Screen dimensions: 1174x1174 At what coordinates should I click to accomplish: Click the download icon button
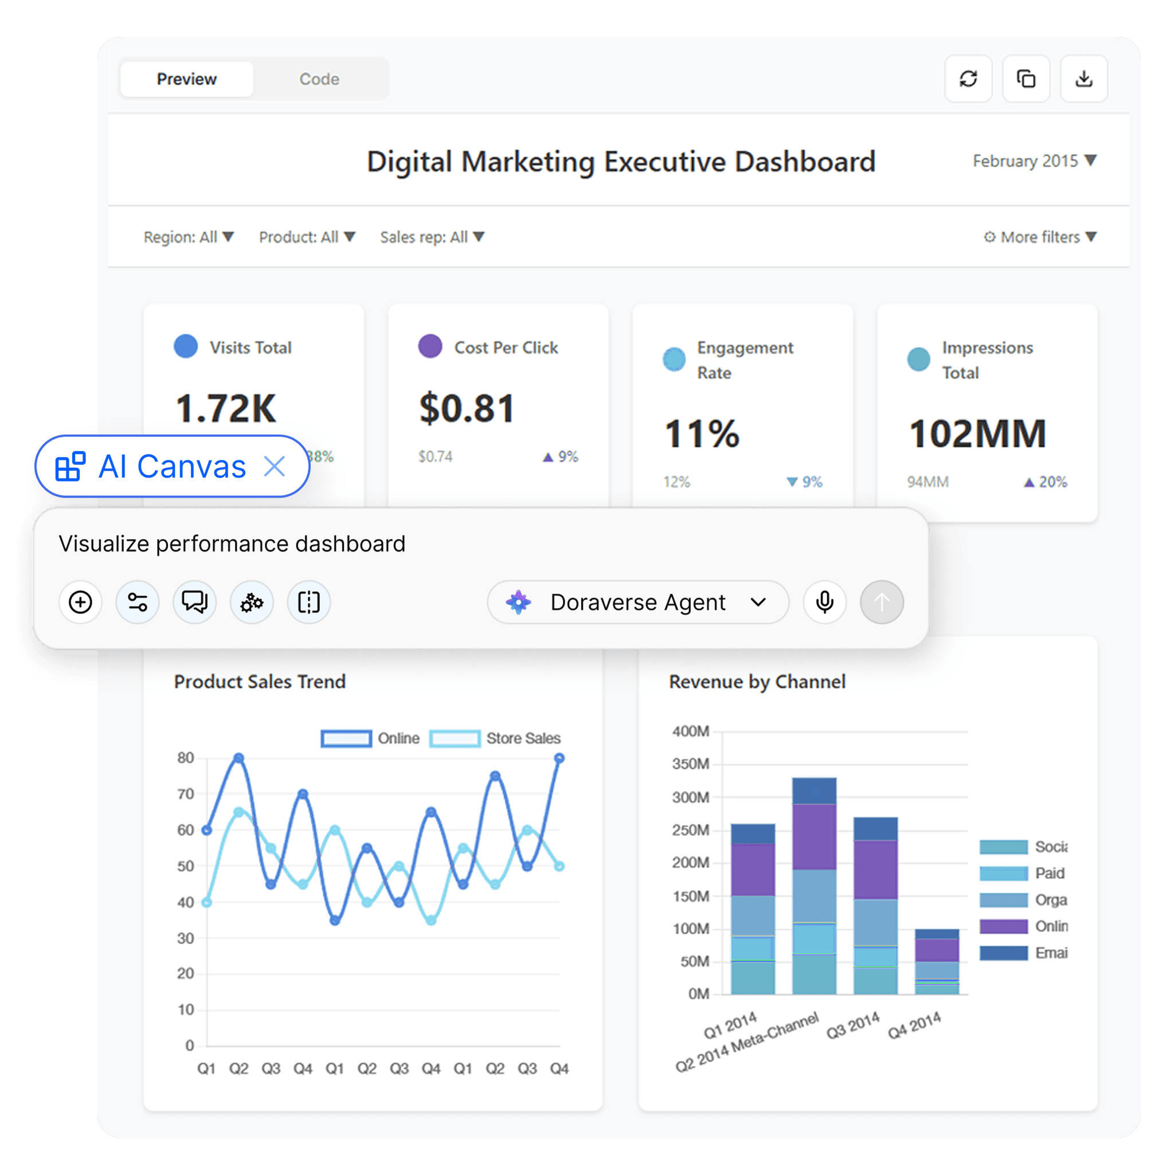(1083, 79)
